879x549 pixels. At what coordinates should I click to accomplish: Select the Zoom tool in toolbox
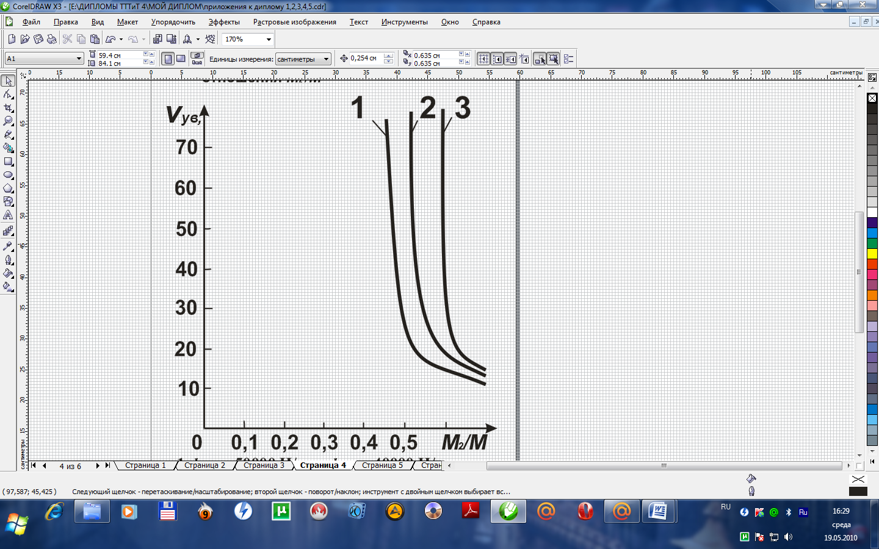click(8, 121)
